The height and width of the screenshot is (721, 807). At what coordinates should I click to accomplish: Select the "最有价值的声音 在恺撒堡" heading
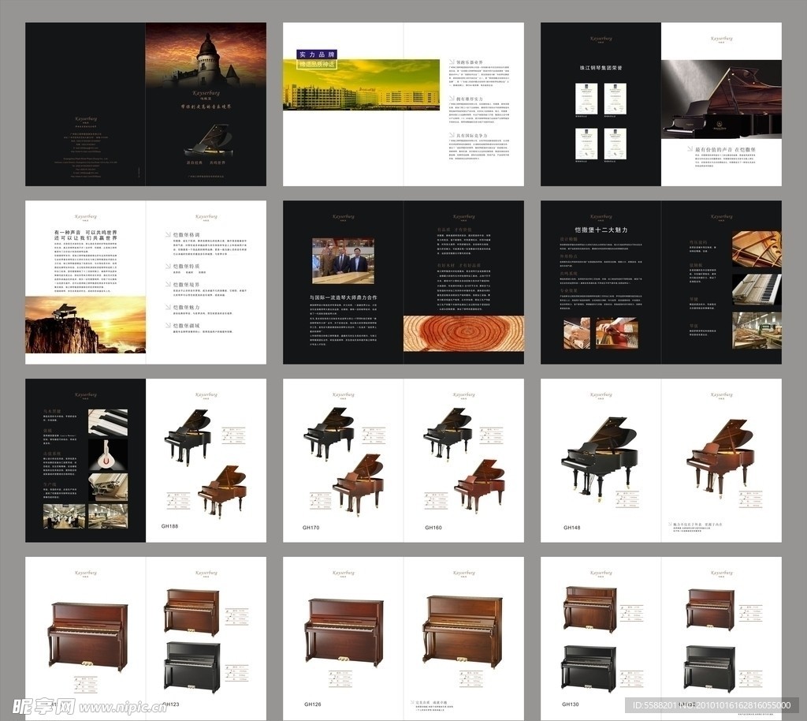[725, 149]
